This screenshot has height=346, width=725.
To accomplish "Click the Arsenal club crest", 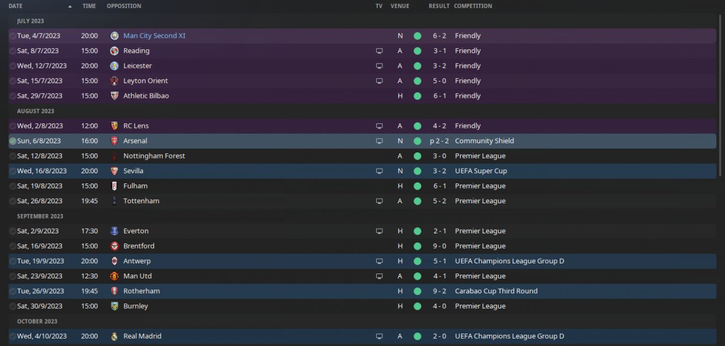I will click(114, 141).
